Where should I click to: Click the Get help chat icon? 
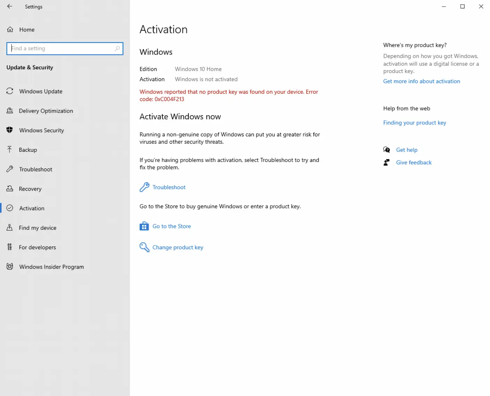[387, 150]
